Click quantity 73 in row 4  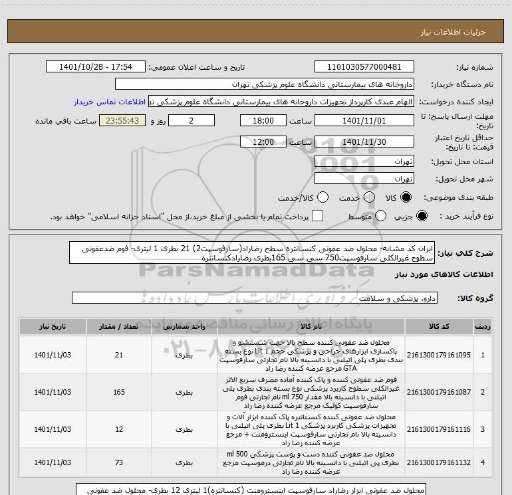coord(119,462)
